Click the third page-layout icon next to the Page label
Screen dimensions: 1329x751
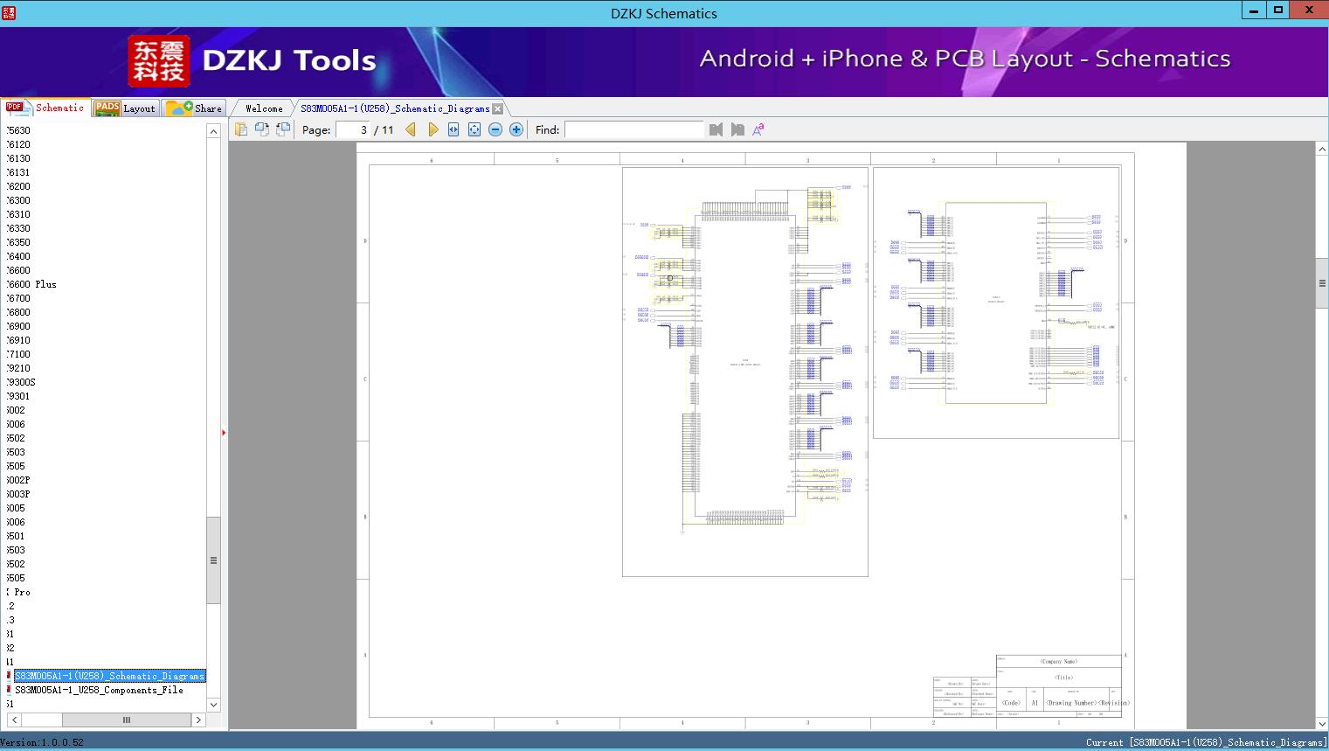(x=283, y=129)
